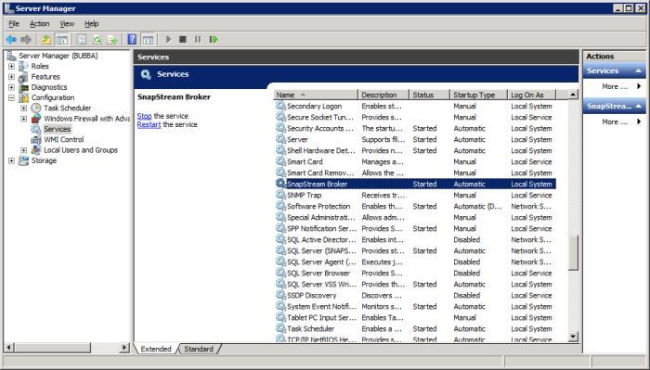650x370 pixels.
Task: Click the Diagnostics node icon
Action: [23, 87]
